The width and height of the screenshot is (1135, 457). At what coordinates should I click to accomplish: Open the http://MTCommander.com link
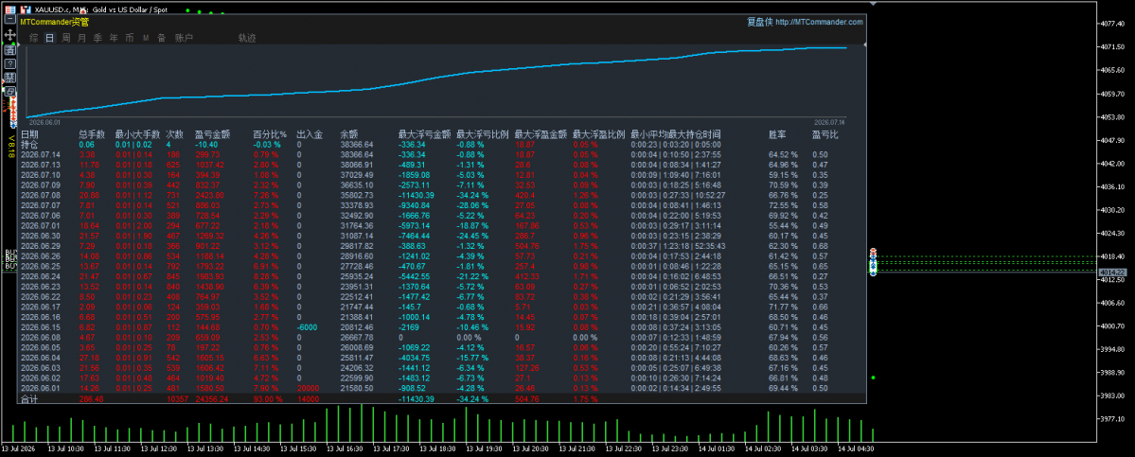819,22
